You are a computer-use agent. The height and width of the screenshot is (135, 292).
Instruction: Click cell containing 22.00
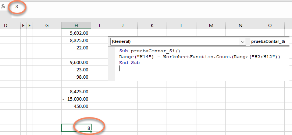tap(76, 48)
